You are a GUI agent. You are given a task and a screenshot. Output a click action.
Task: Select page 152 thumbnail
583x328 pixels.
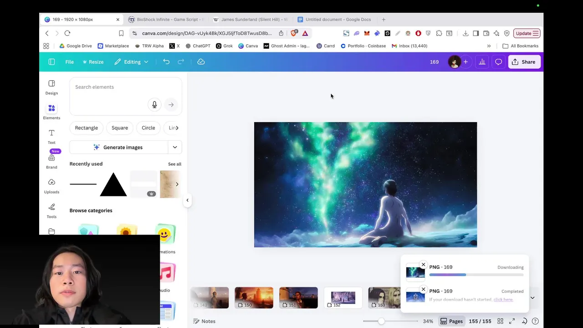343,298
